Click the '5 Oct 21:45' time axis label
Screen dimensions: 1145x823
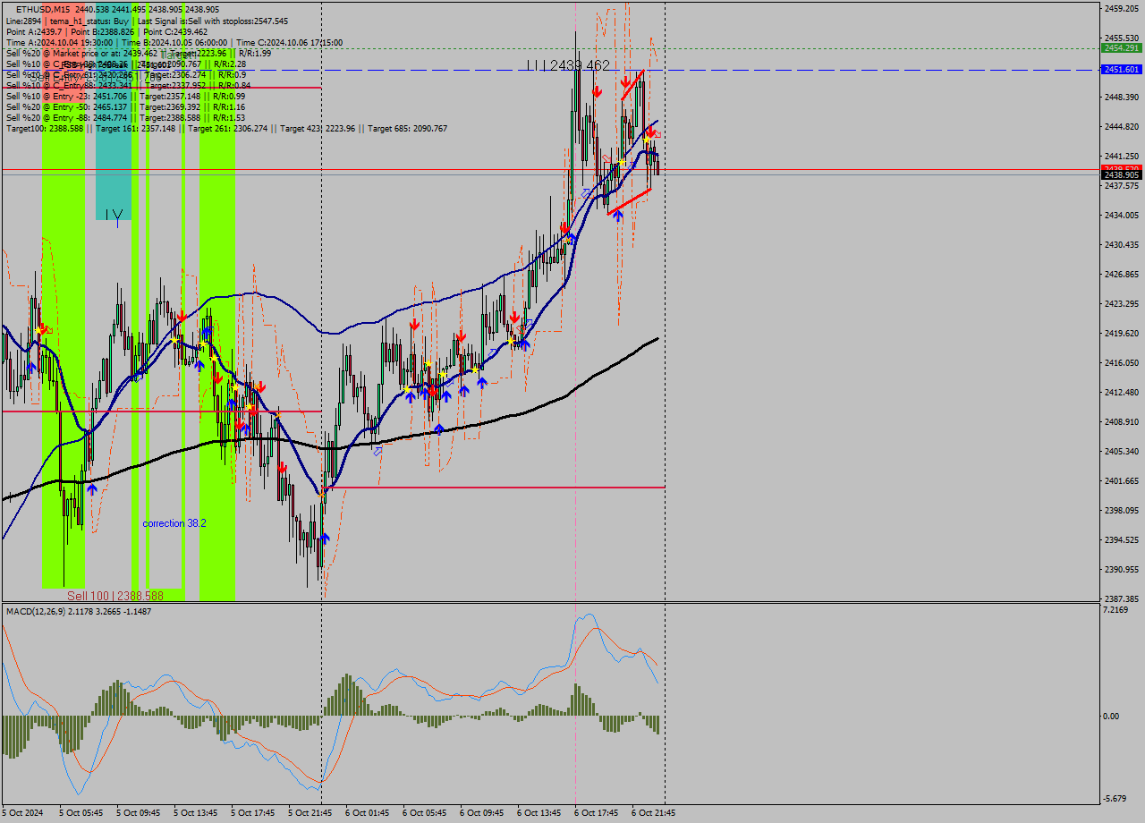pos(310,813)
